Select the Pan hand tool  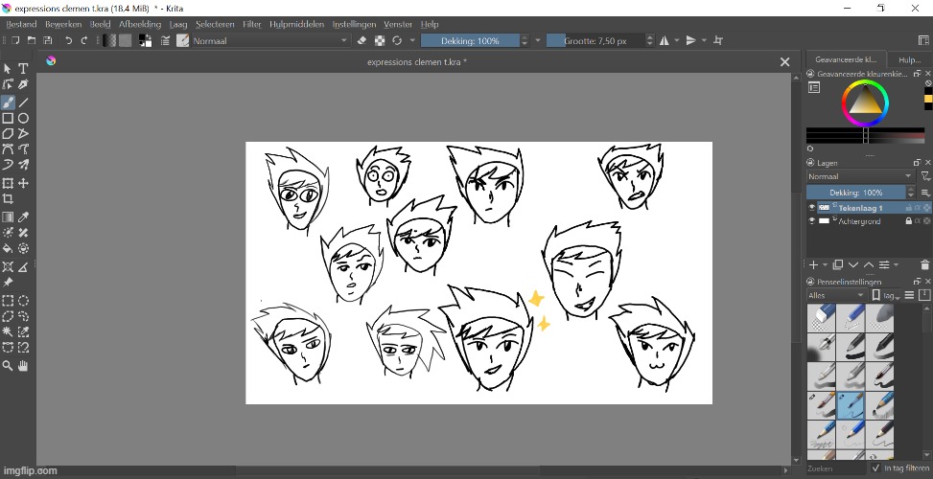pyautogui.click(x=23, y=366)
